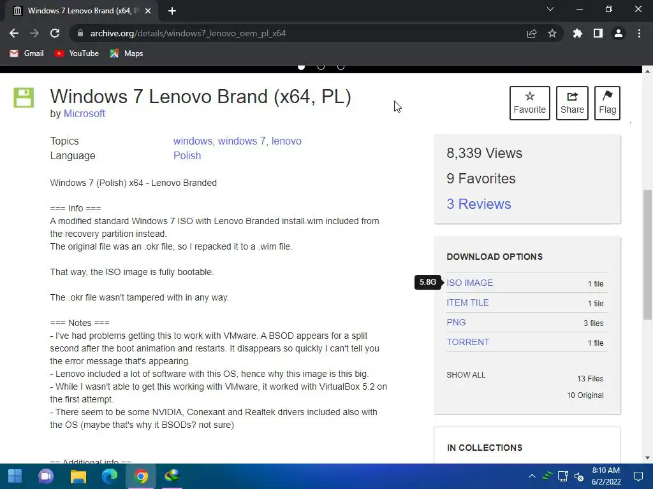Click the tab search chevron
Screen dimensions: 653x489
click(550, 9)
